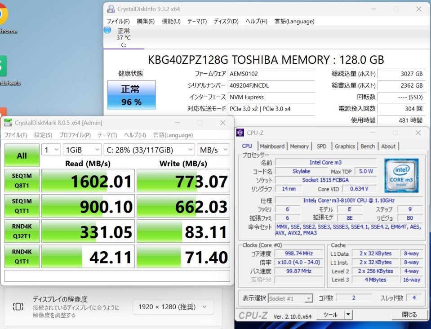The height and width of the screenshot is (329, 431).
Task: Switch to the Memory tab in CPU-Z
Action: click(299, 146)
